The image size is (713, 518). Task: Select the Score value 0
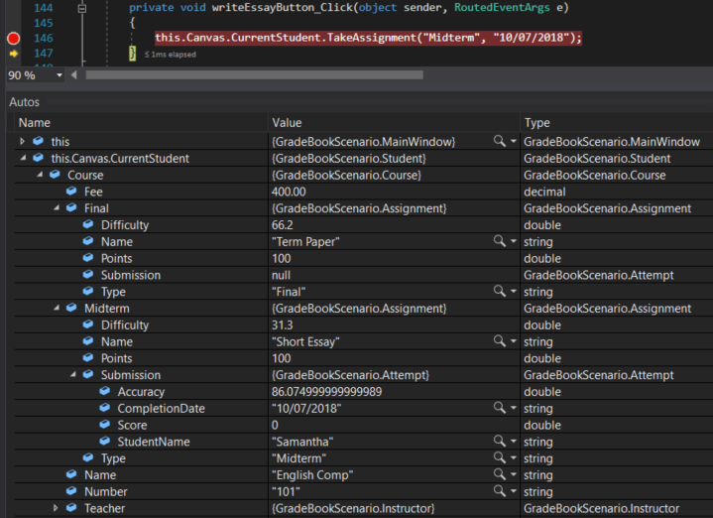point(275,425)
